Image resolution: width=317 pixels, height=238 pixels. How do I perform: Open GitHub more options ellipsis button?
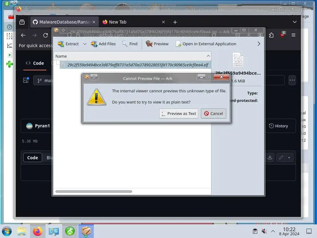pos(292,80)
